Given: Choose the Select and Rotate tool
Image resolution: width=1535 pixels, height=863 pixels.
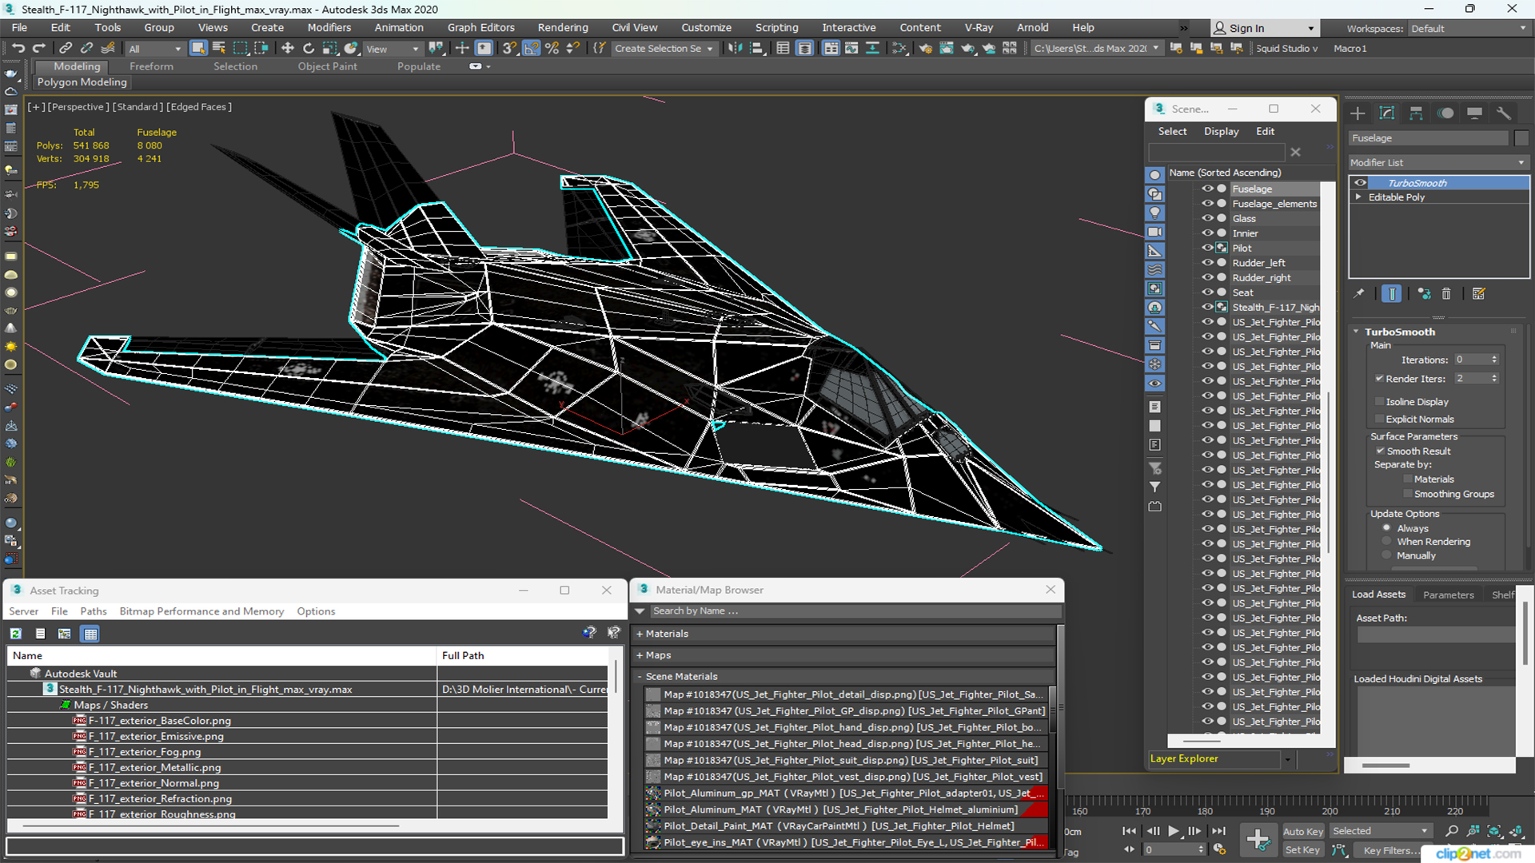Looking at the screenshot, I should click(x=309, y=48).
